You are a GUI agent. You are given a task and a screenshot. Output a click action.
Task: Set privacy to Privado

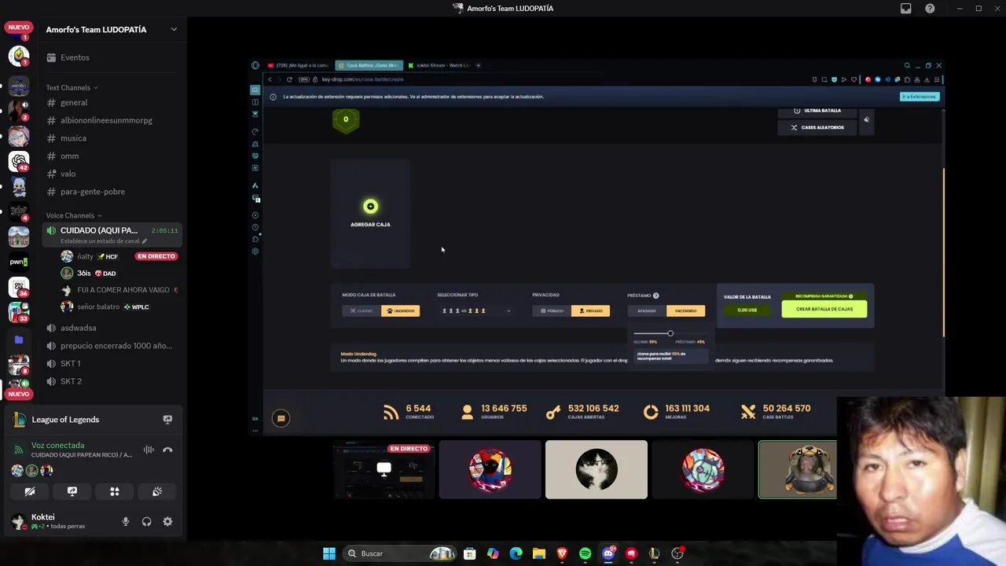[x=590, y=311]
